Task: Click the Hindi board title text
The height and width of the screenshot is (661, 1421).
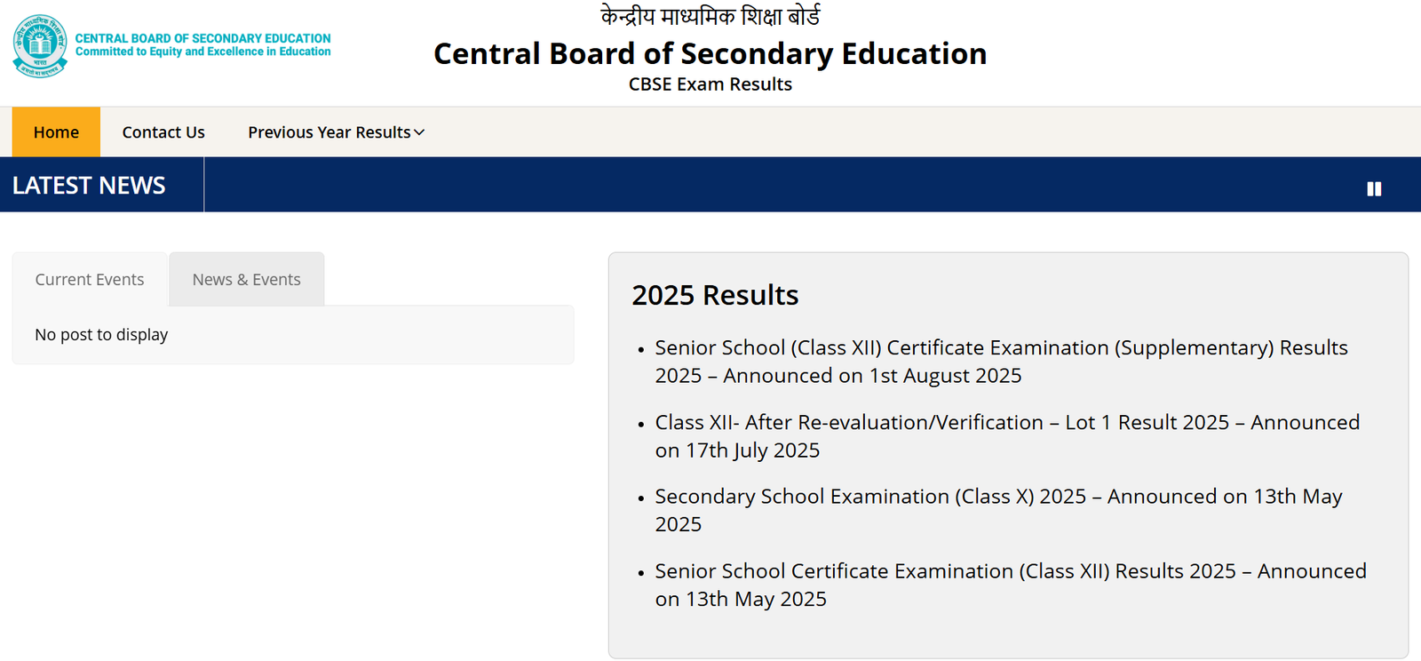Action: (710, 16)
